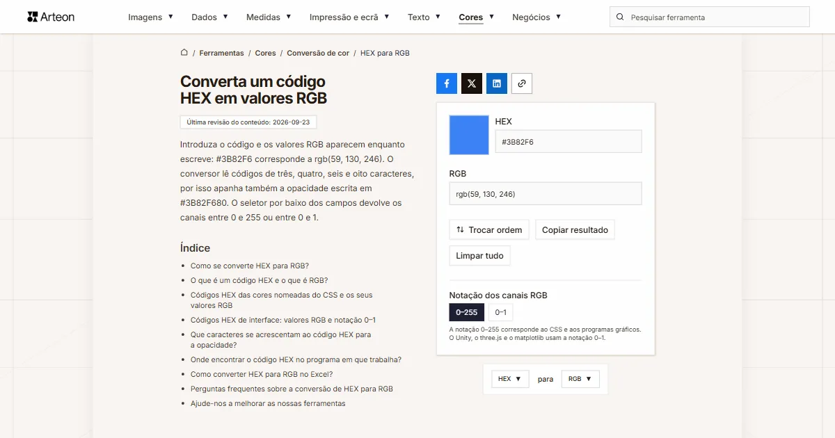Open the Texto menu

[424, 17]
